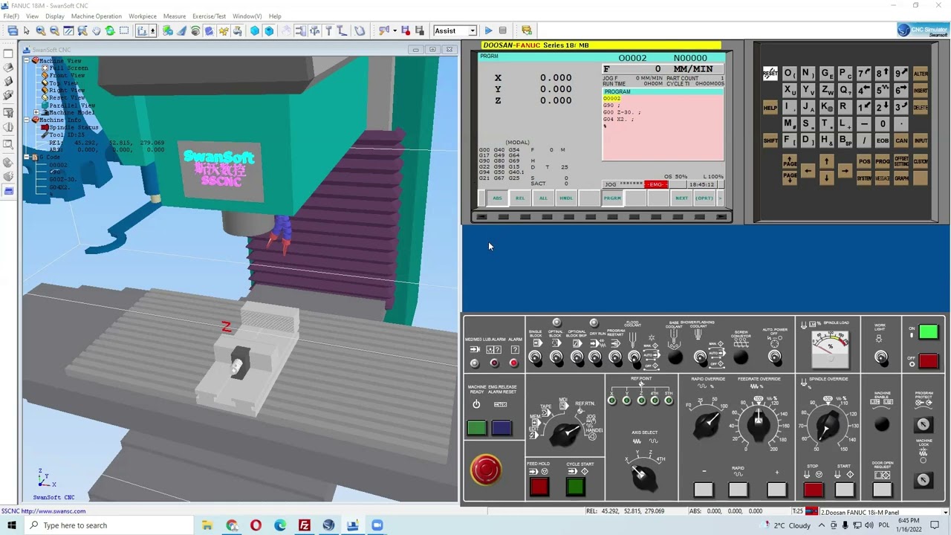Click the PRGRM soft key
951x535 pixels.
(612, 198)
